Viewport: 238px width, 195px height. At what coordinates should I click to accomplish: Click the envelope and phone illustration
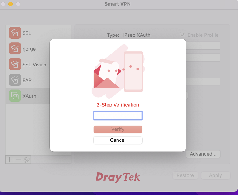(x=118, y=72)
